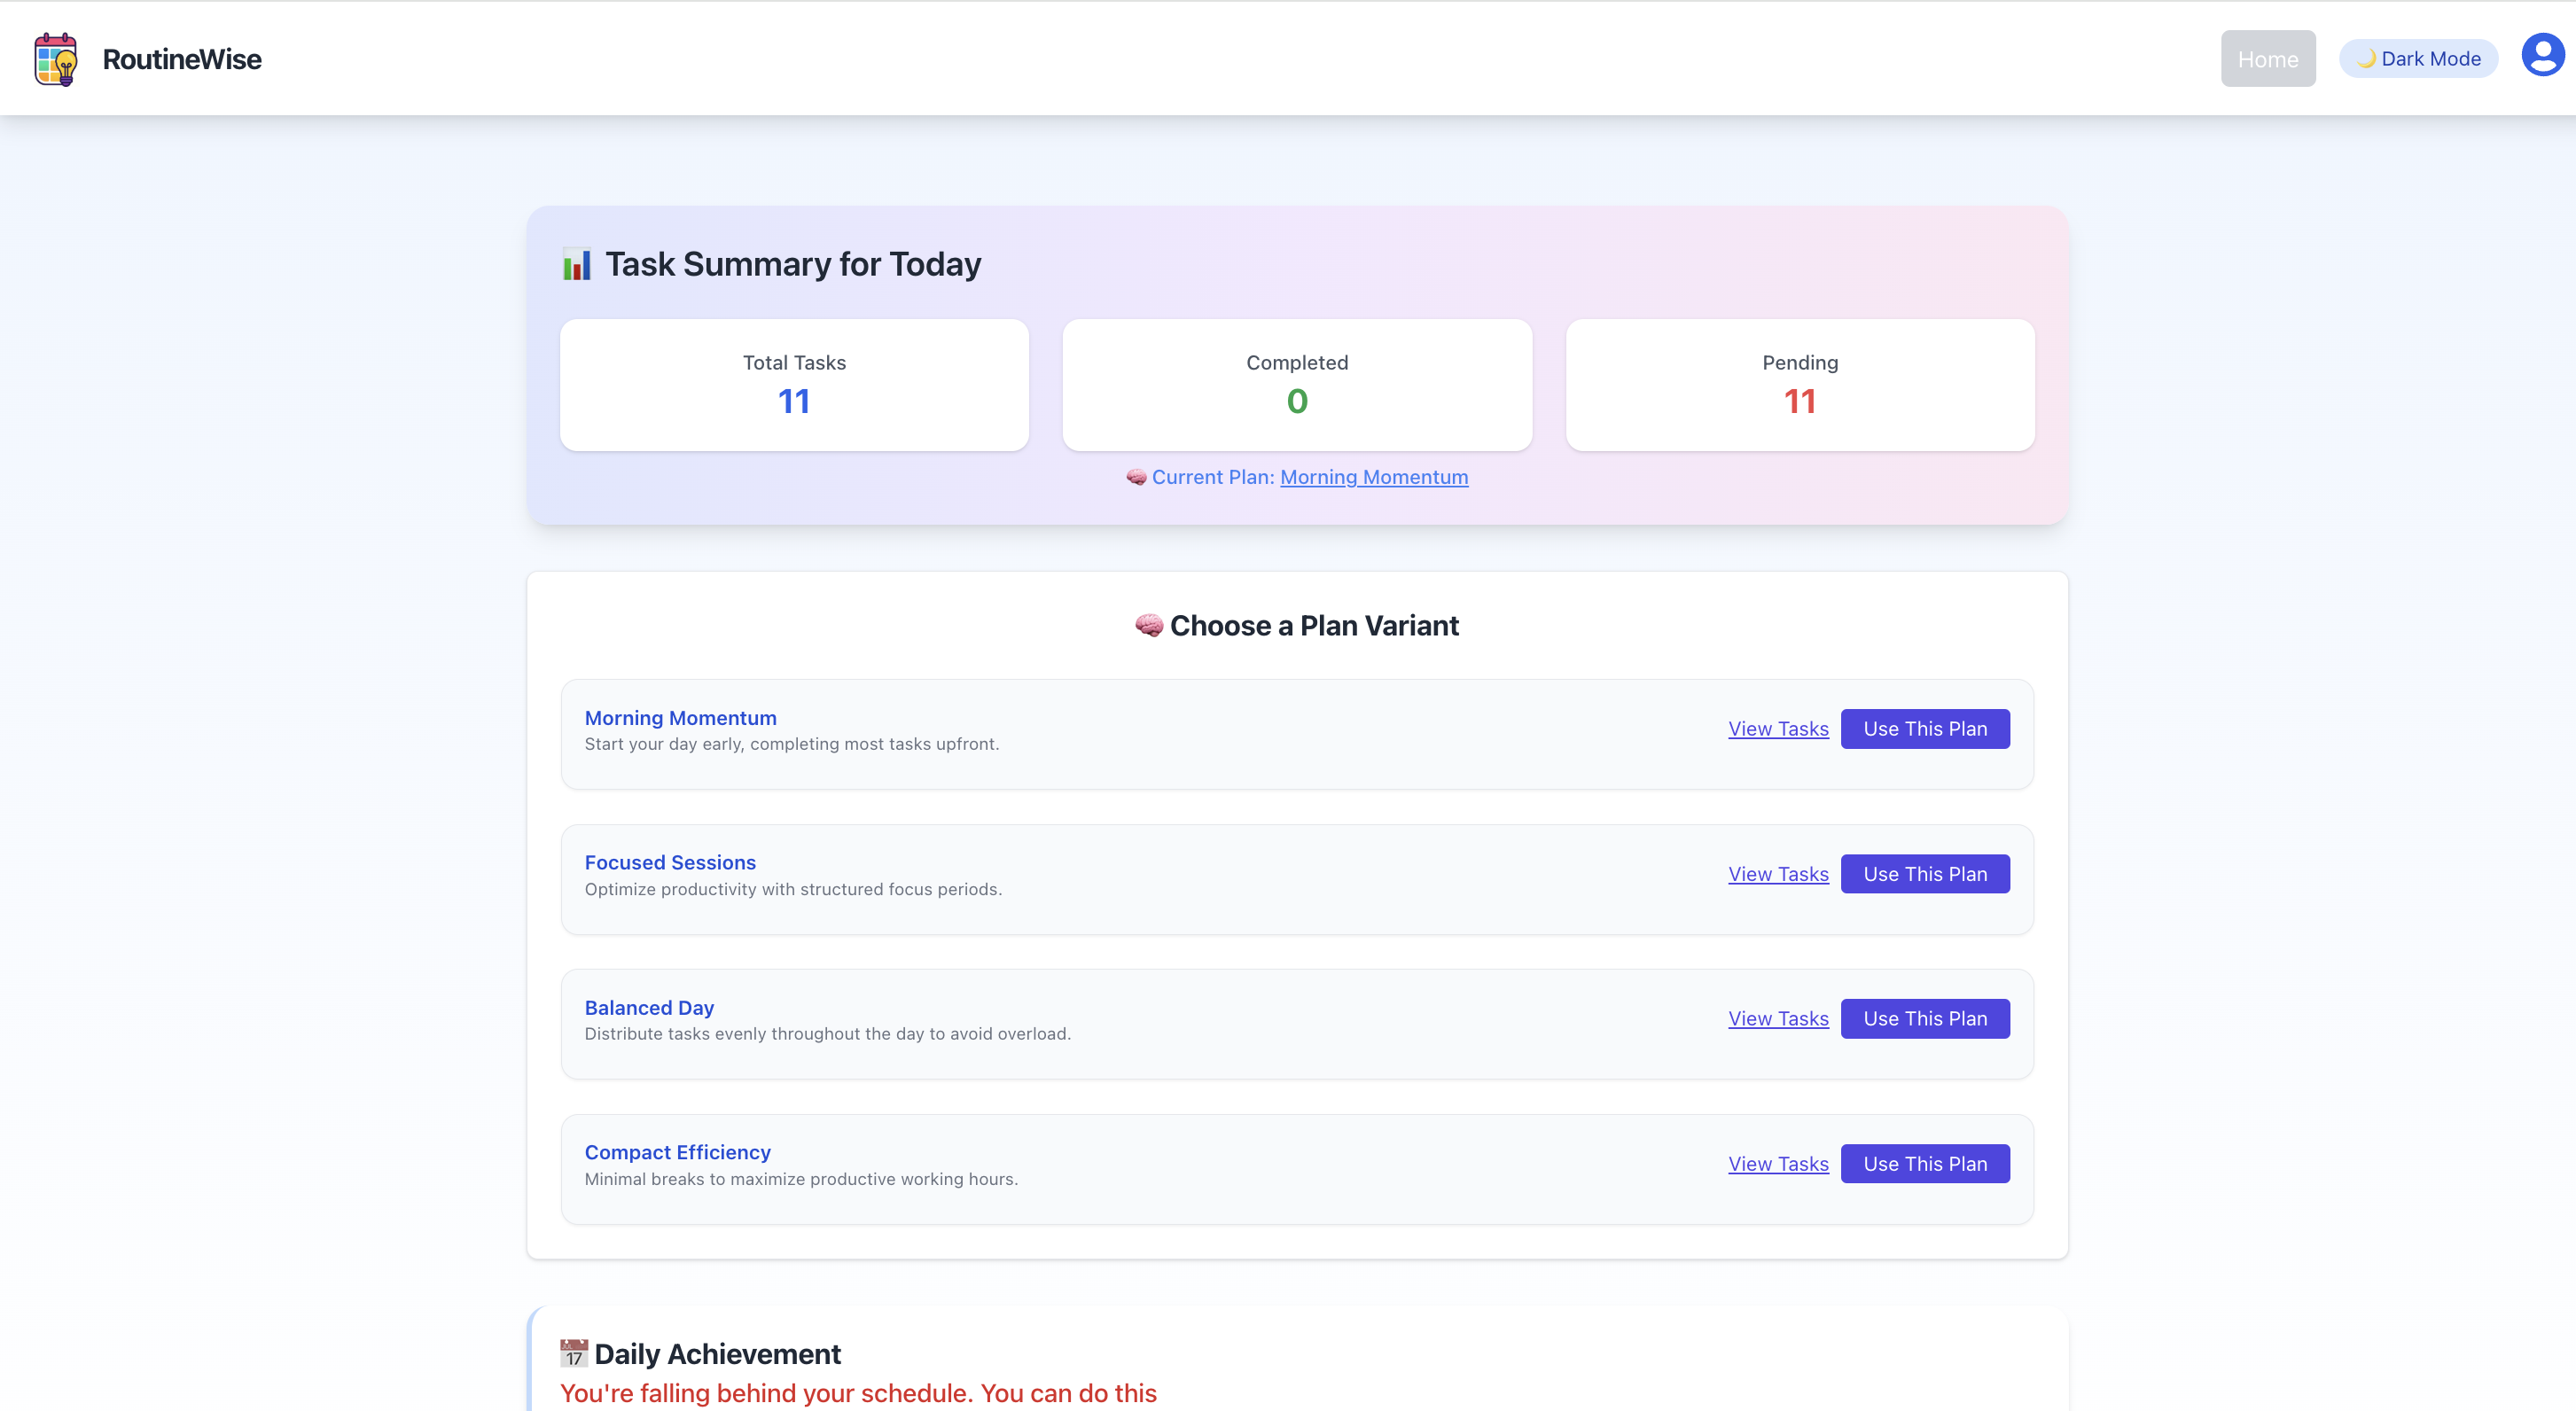Toggle Dark Mode
This screenshot has height=1411, width=2576.
pos(2418,59)
